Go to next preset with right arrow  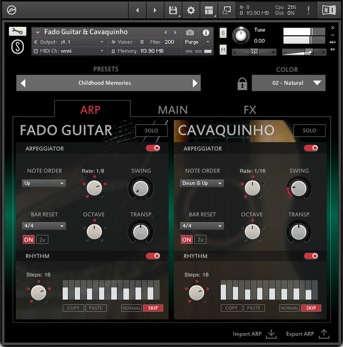pos(195,83)
